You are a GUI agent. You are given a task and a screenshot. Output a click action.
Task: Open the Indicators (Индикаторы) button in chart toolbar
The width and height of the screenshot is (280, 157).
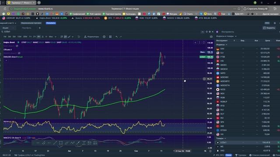pos(91,37)
